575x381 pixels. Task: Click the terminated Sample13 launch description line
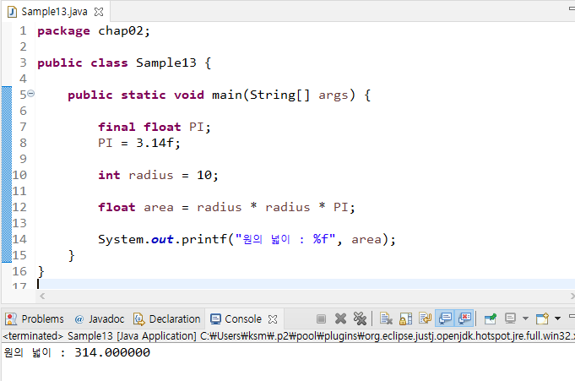288,336
